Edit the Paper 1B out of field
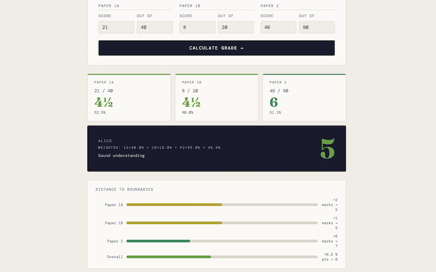436x272 pixels. pos(236,27)
